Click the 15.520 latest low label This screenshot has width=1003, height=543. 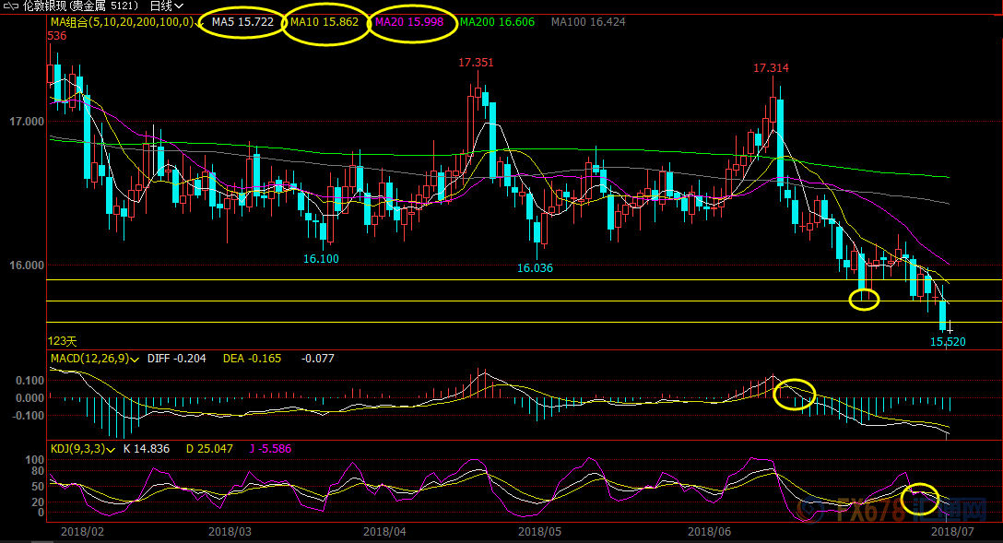tap(948, 341)
